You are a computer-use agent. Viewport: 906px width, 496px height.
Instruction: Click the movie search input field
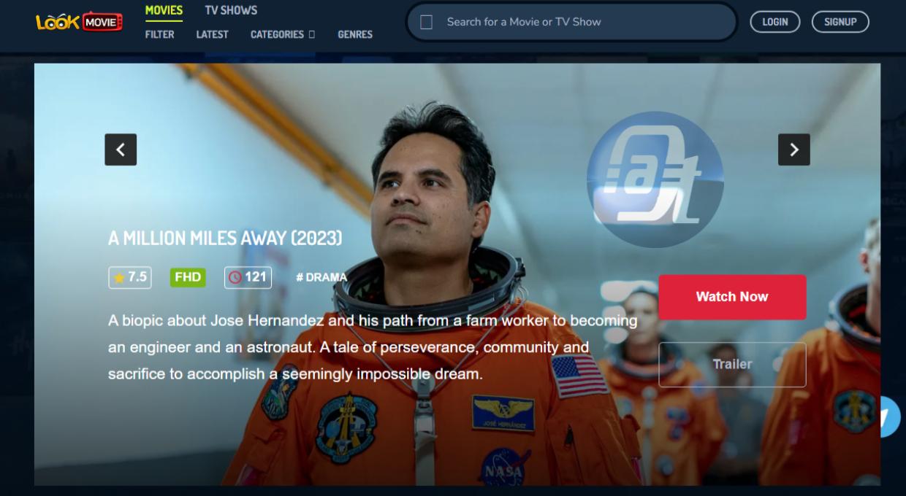pos(571,22)
